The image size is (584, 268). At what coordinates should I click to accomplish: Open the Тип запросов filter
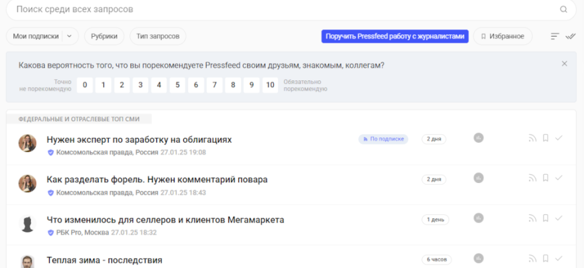click(158, 36)
